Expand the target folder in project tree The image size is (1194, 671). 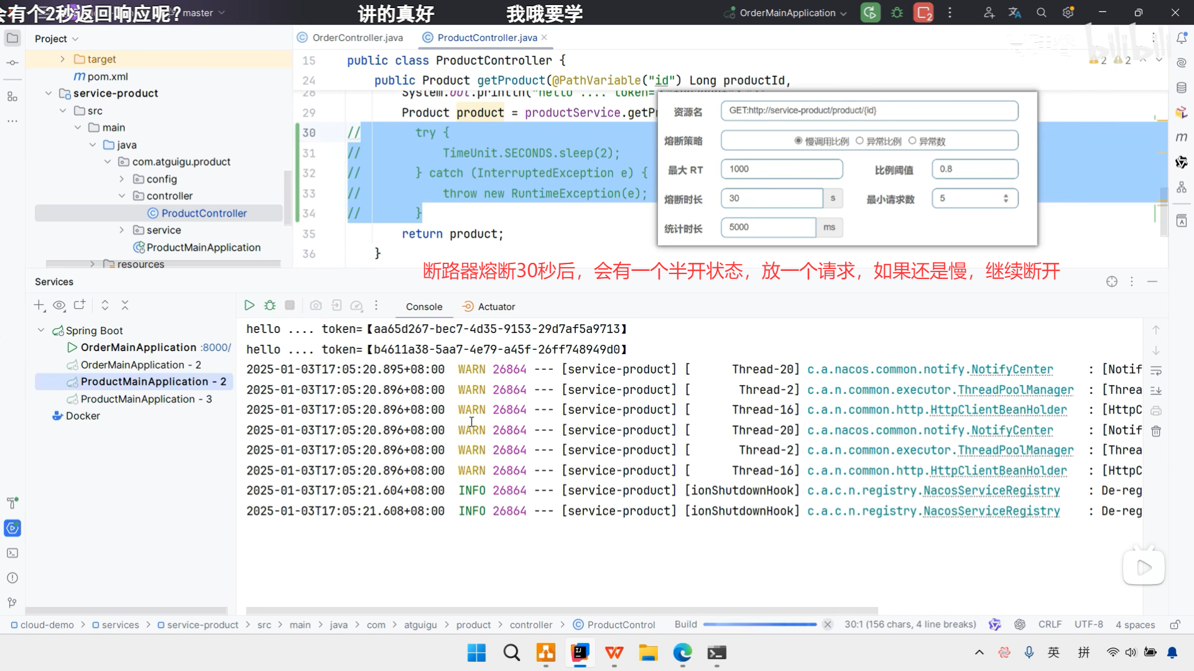coord(62,59)
